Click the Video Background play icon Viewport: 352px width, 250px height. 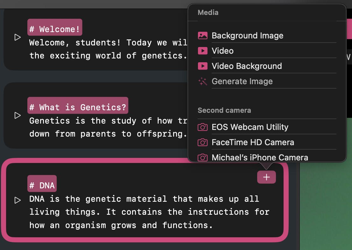pyautogui.click(x=202, y=66)
